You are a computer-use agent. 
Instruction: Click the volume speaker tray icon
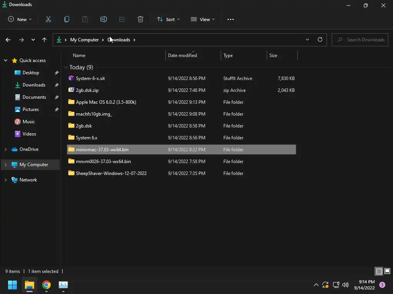pos(345,285)
